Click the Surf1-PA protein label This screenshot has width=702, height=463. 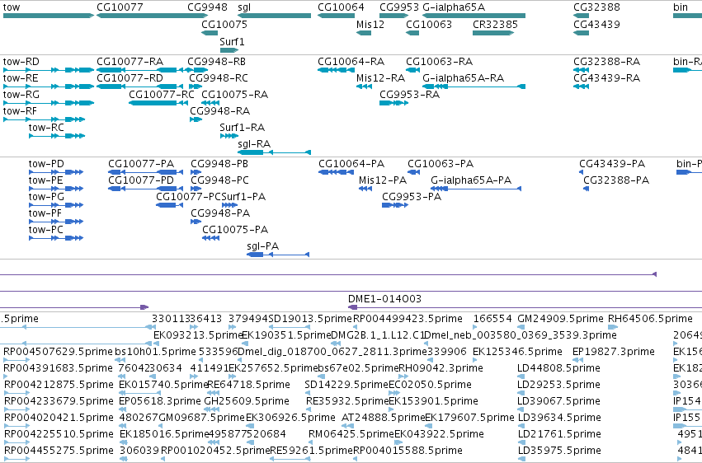click(x=243, y=197)
